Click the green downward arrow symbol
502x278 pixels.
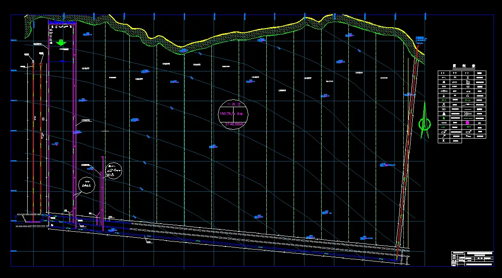tap(61, 43)
